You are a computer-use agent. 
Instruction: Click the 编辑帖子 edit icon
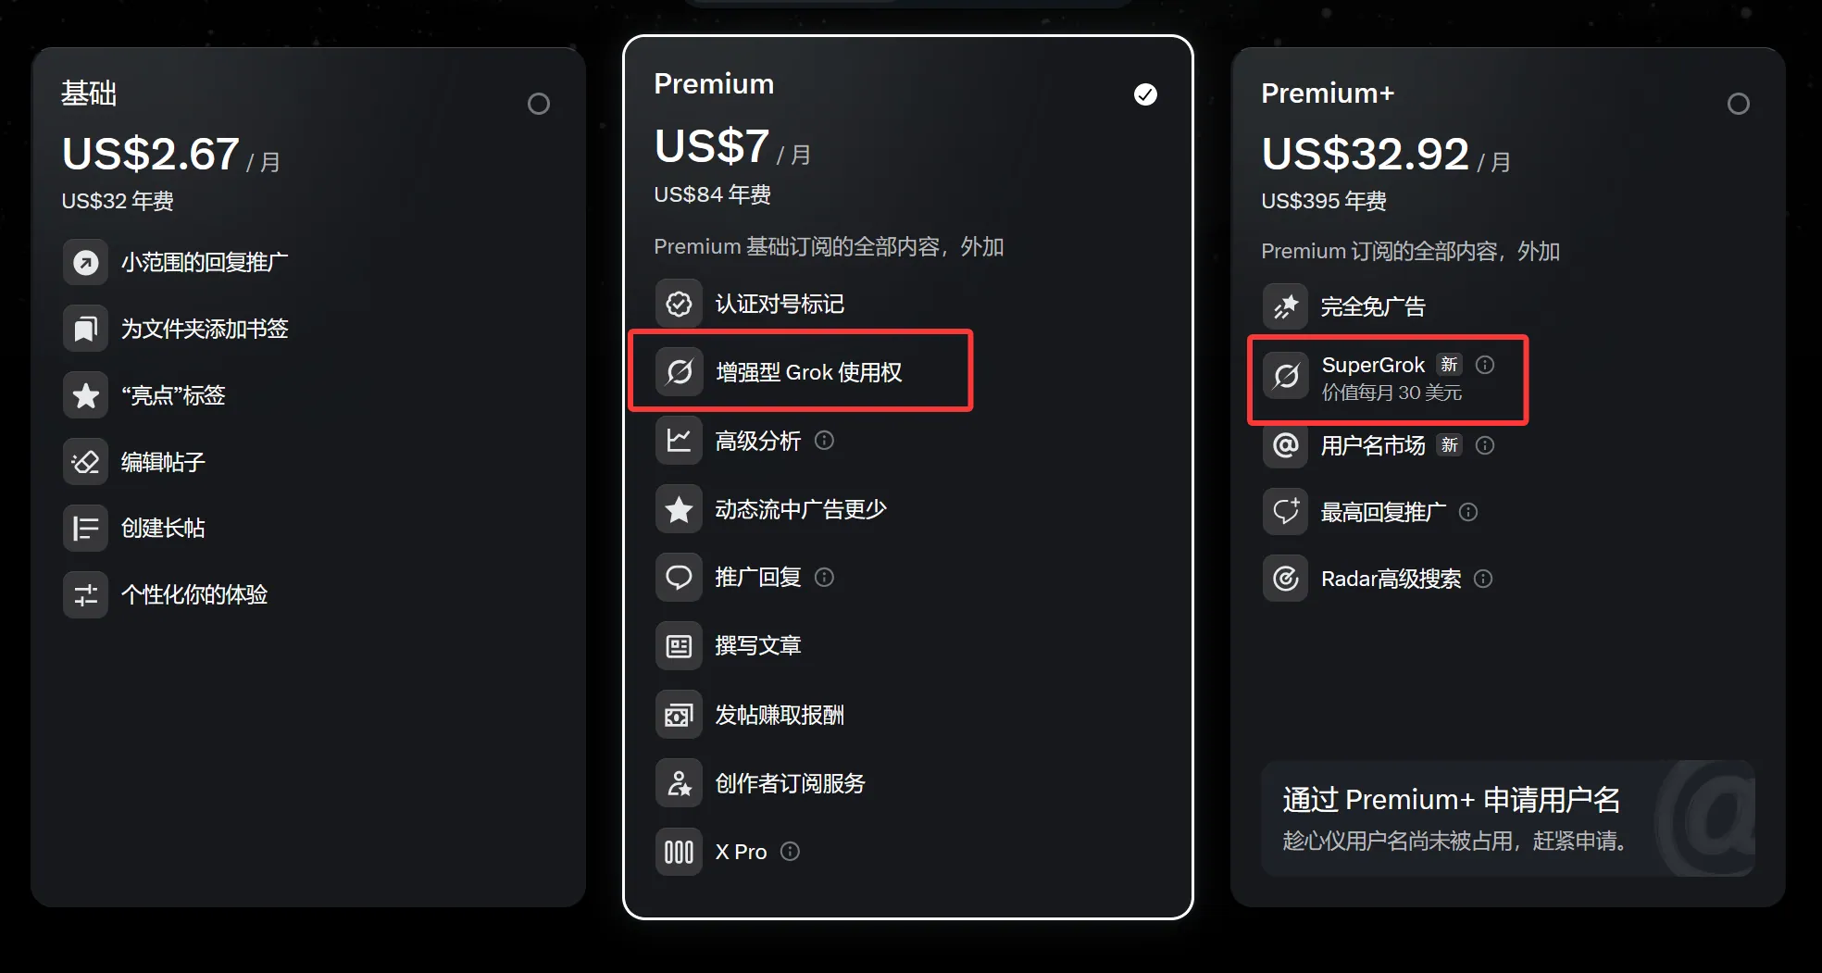[85, 461]
